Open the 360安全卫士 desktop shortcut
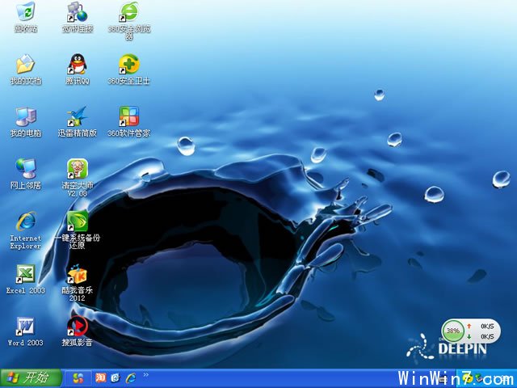 [x=128, y=65]
